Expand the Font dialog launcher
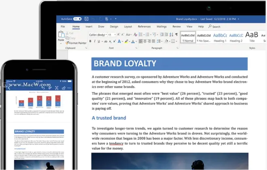Screen dimensions: 267x170 point(136,48)
